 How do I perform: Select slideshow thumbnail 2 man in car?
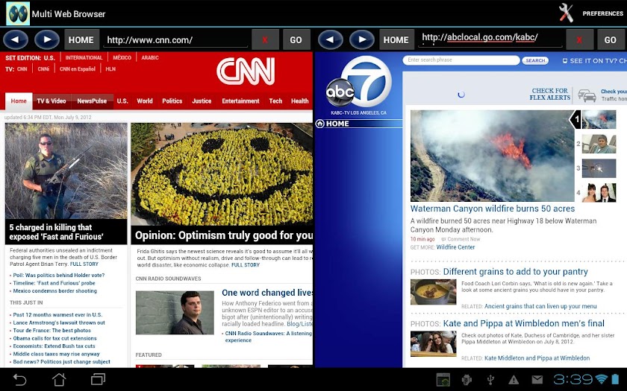point(599,144)
